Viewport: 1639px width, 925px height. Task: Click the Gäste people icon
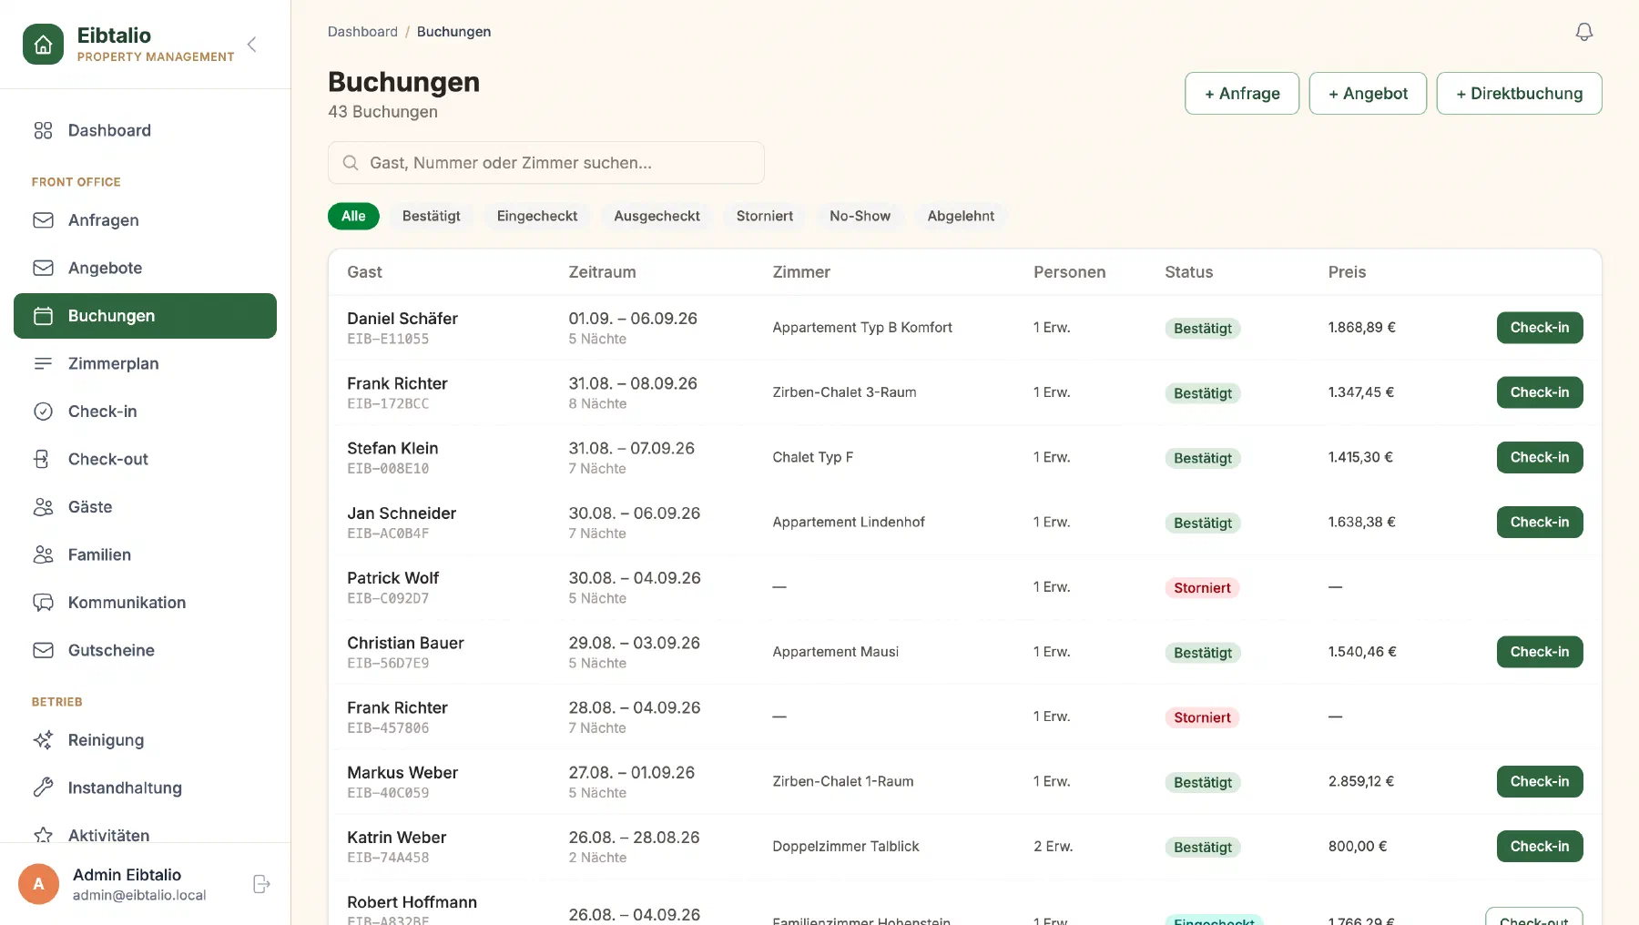pyautogui.click(x=43, y=507)
